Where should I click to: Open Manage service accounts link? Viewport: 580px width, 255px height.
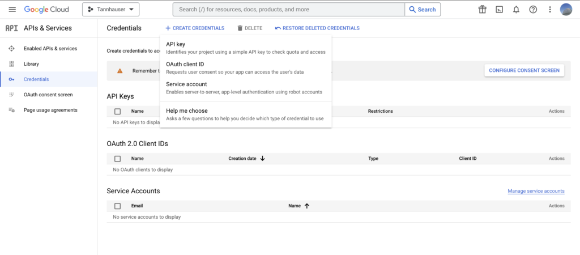coord(536,191)
